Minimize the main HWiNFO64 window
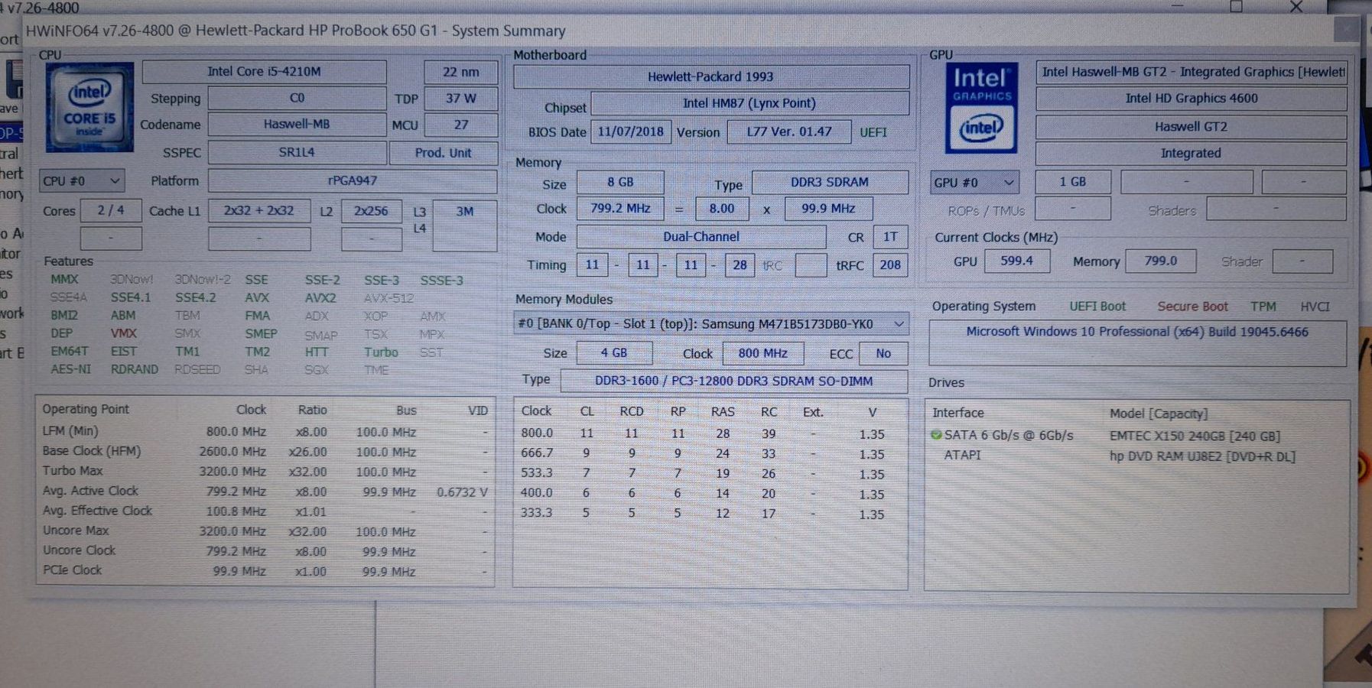This screenshot has height=688, width=1372. (1177, 7)
